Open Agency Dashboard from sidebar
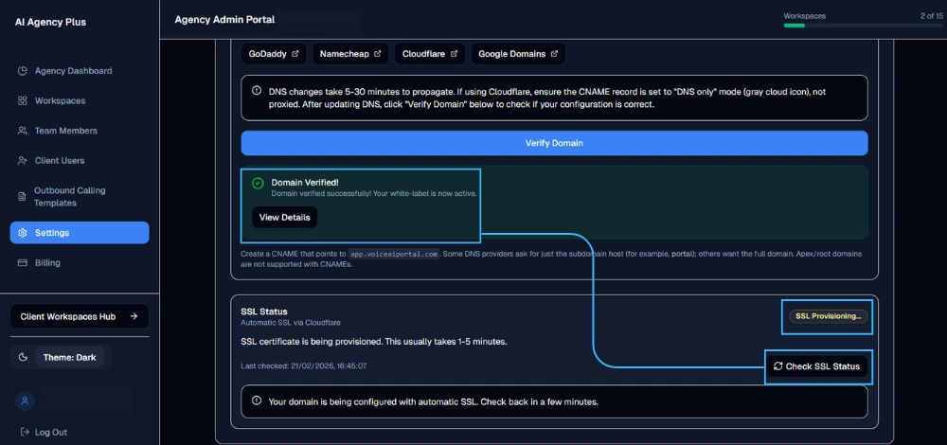Viewport: 947px width, 445px height. (80, 71)
